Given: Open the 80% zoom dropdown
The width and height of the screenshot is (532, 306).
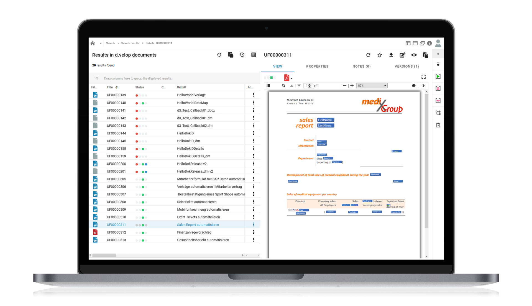Looking at the screenshot, I should (372, 86).
